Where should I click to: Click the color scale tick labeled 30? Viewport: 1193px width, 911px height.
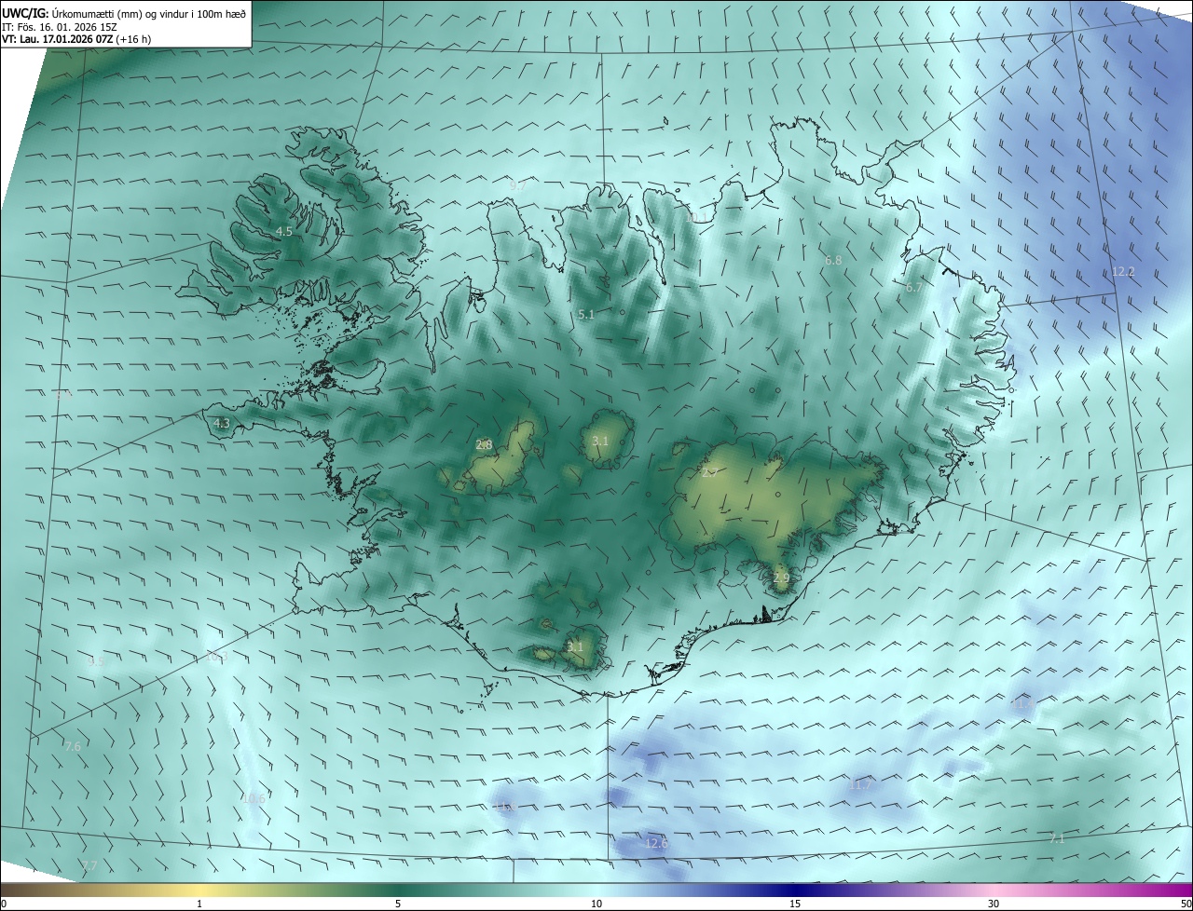[994, 904]
